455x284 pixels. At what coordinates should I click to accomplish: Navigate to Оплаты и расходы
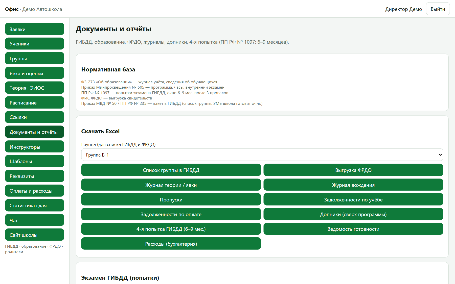tap(34, 191)
